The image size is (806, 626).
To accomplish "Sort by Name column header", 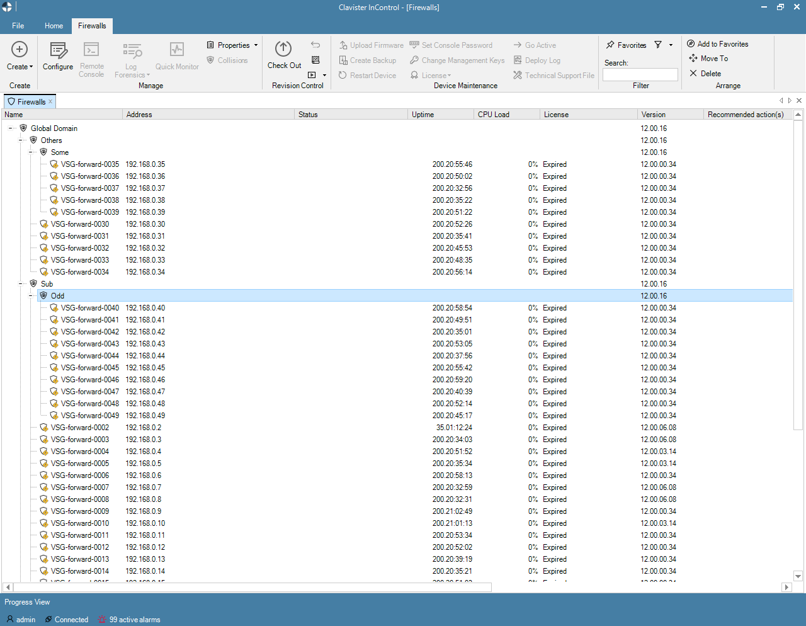I will (62, 115).
